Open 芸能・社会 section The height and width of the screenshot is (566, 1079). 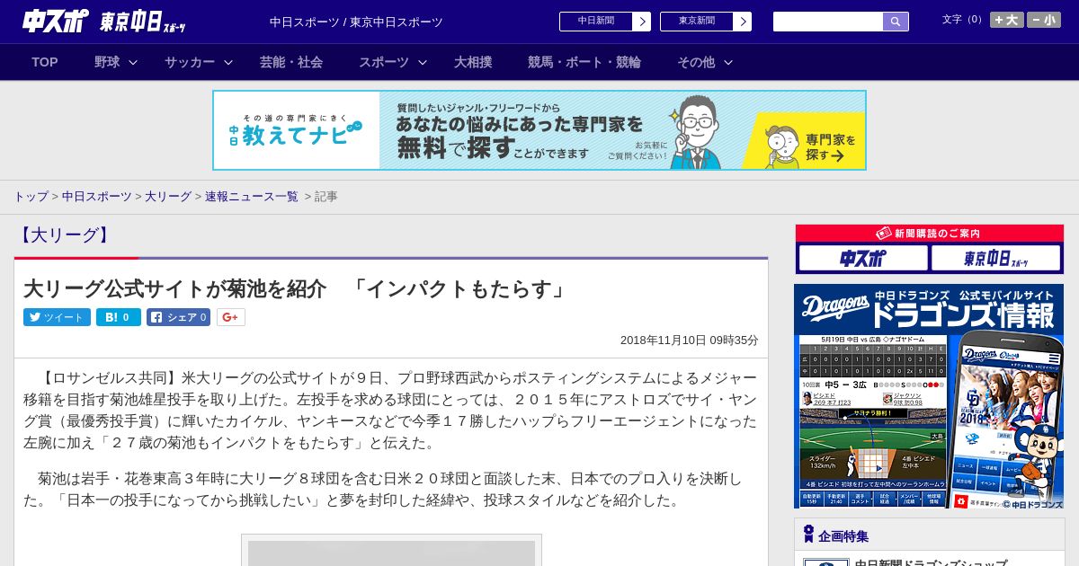(x=291, y=62)
